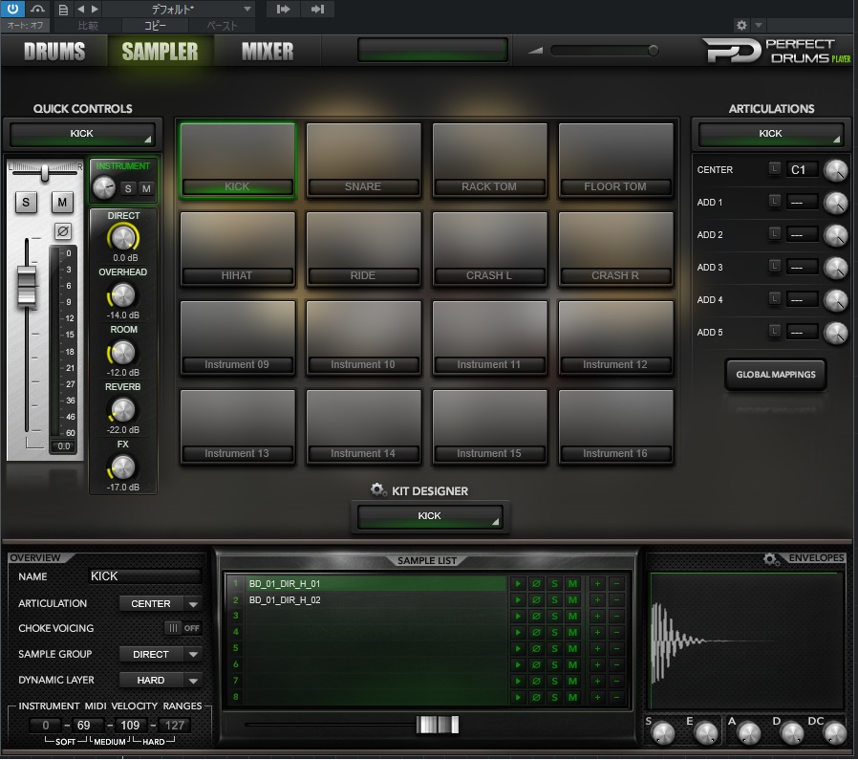This screenshot has height=760, width=858.
Task: Mute the Quick Controls channel strip
Action: pyautogui.click(x=62, y=202)
